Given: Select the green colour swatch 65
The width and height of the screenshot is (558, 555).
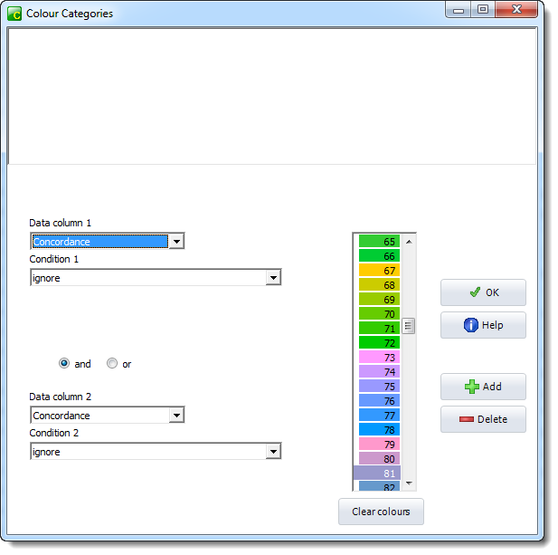Looking at the screenshot, I should (378, 242).
